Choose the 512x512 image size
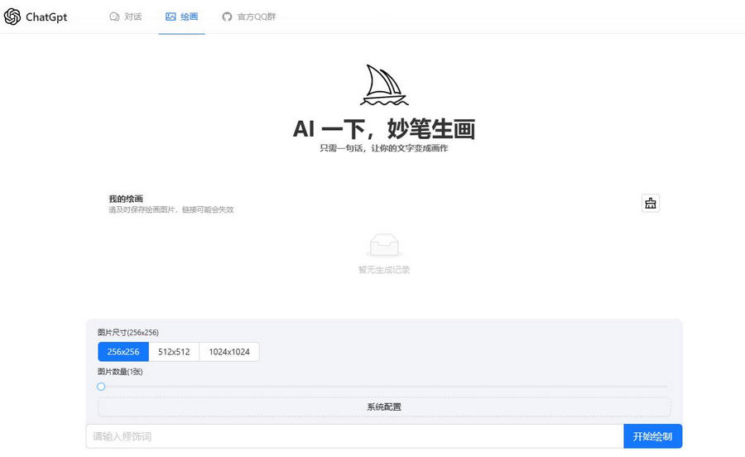The width and height of the screenshot is (745, 457). [174, 352]
